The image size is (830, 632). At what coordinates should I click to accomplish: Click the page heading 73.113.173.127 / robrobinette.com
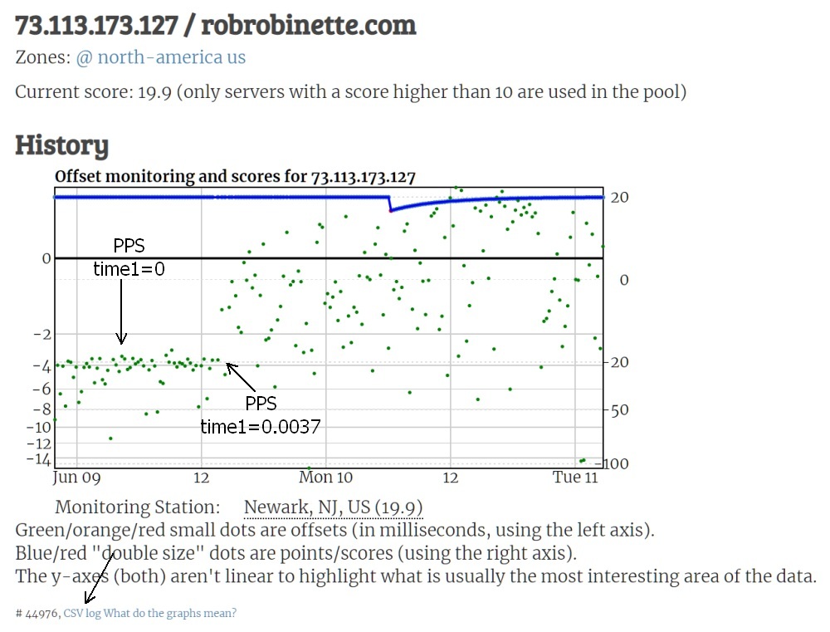(x=216, y=26)
